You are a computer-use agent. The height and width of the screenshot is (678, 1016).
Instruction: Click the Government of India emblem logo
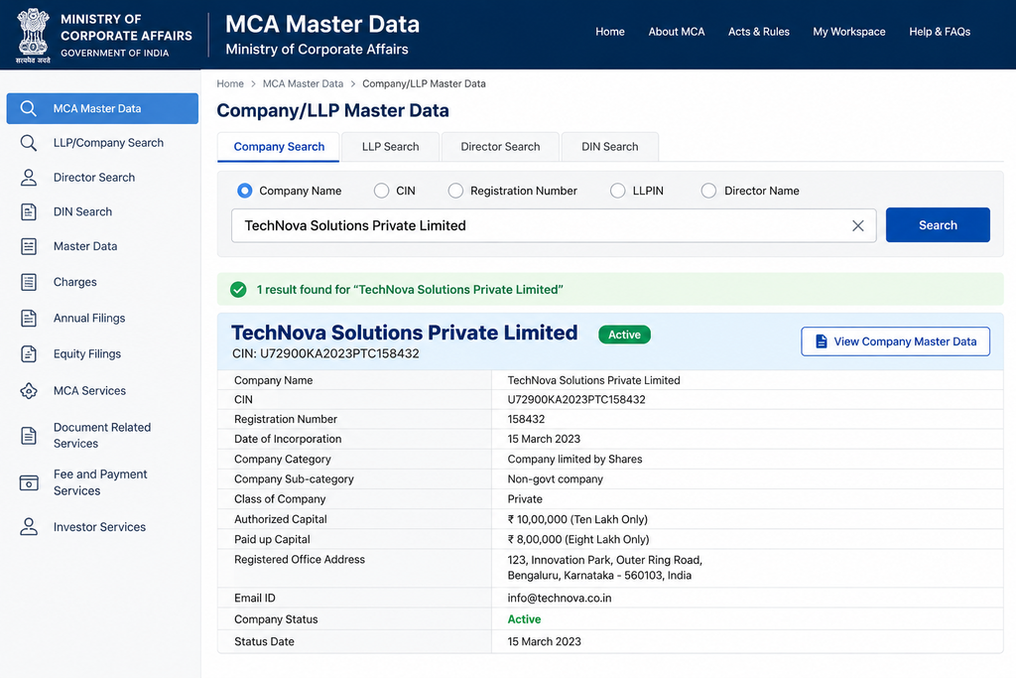click(x=33, y=35)
